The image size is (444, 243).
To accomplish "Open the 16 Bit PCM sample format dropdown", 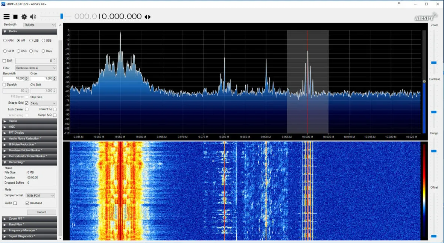I will 40,196.
